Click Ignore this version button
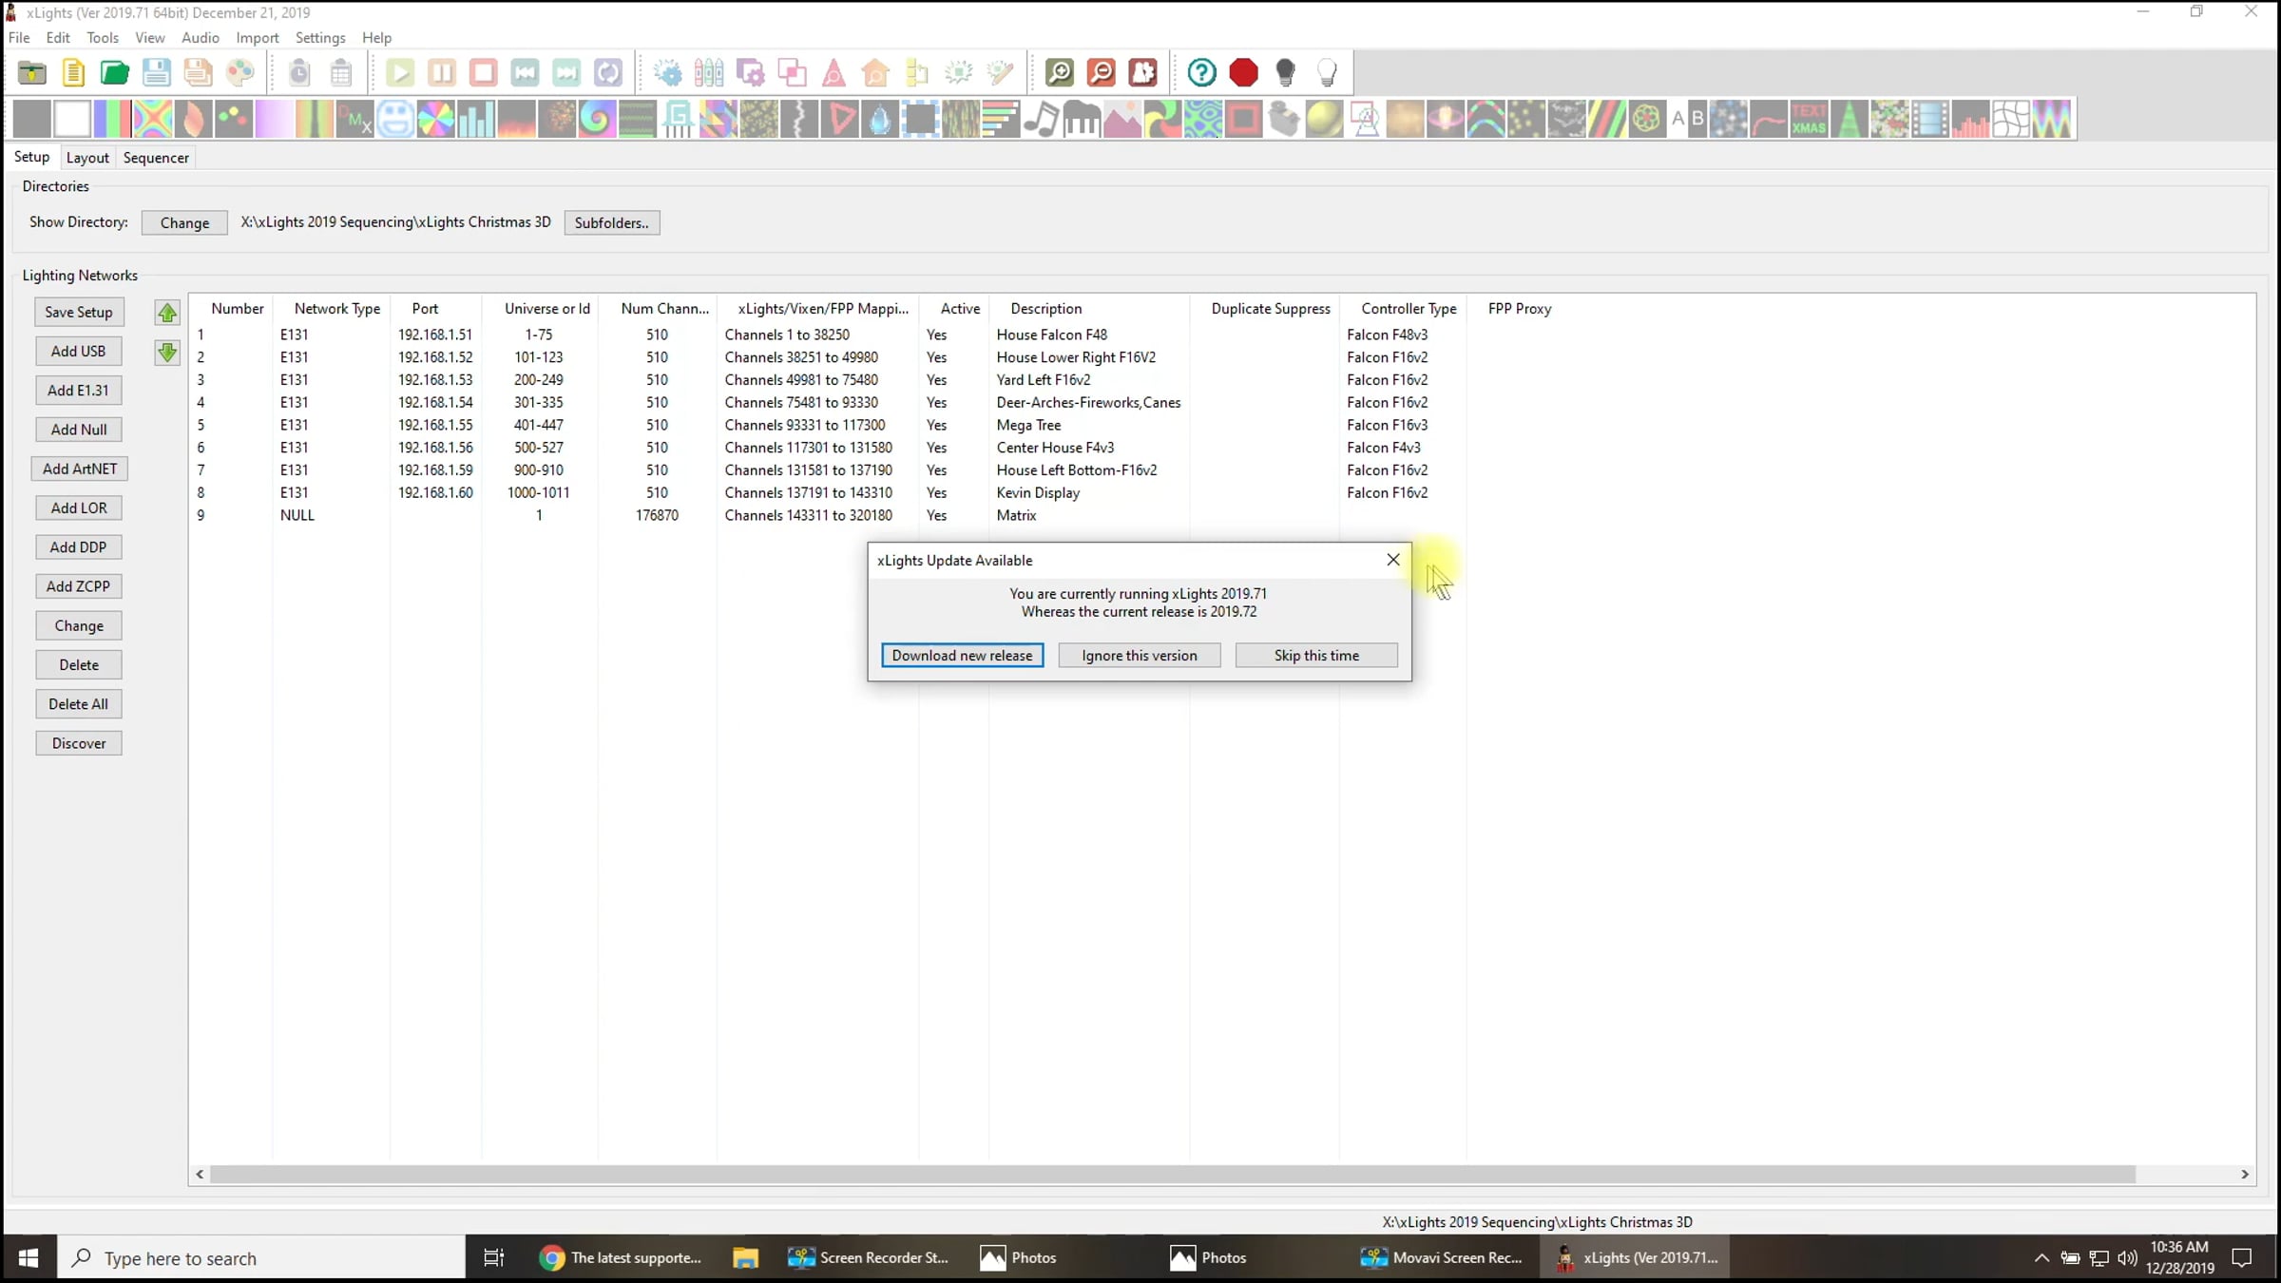Viewport: 2281px width, 1283px height. point(1139,656)
